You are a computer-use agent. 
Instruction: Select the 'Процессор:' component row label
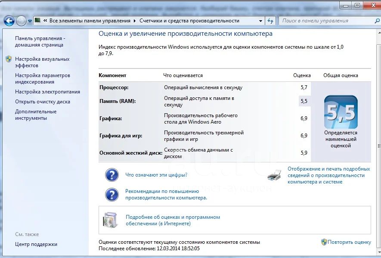coord(114,87)
